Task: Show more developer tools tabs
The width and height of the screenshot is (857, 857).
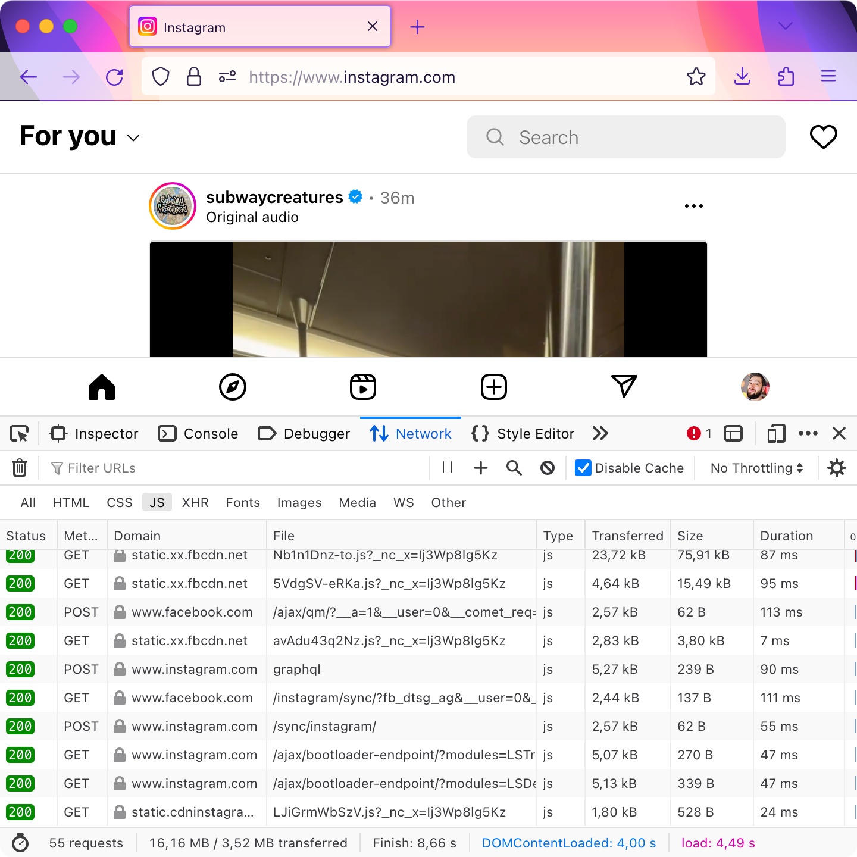Action: tap(600, 434)
